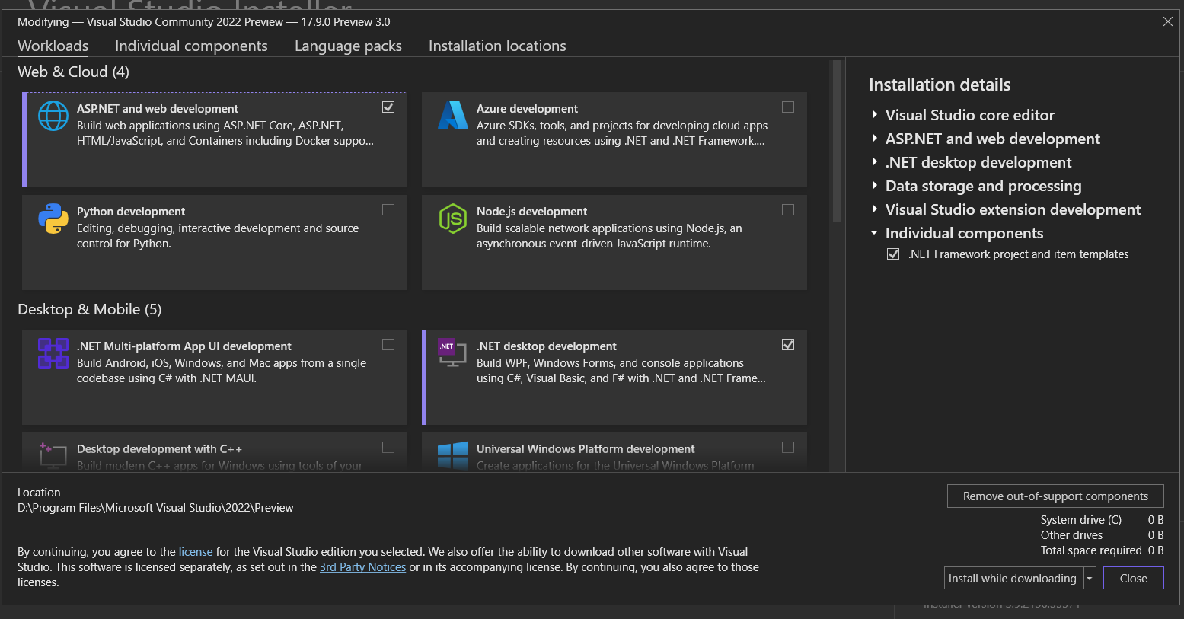Expand Visual Studio core editor details
Viewport: 1184px width, 619px height.
[875, 115]
